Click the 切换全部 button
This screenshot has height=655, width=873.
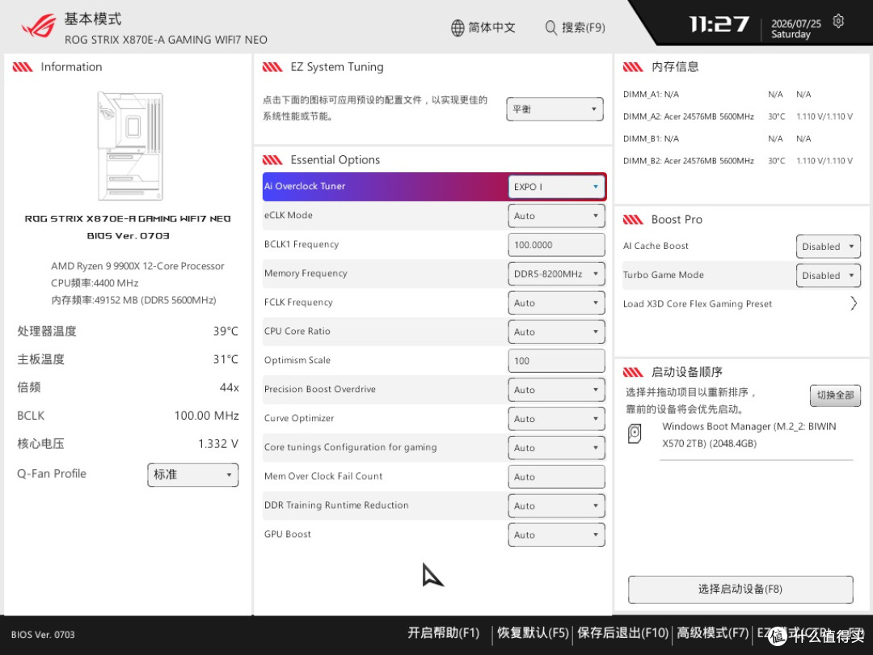835,395
